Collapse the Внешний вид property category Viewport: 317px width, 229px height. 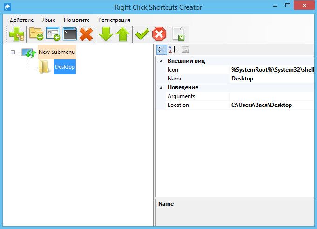[161, 61]
